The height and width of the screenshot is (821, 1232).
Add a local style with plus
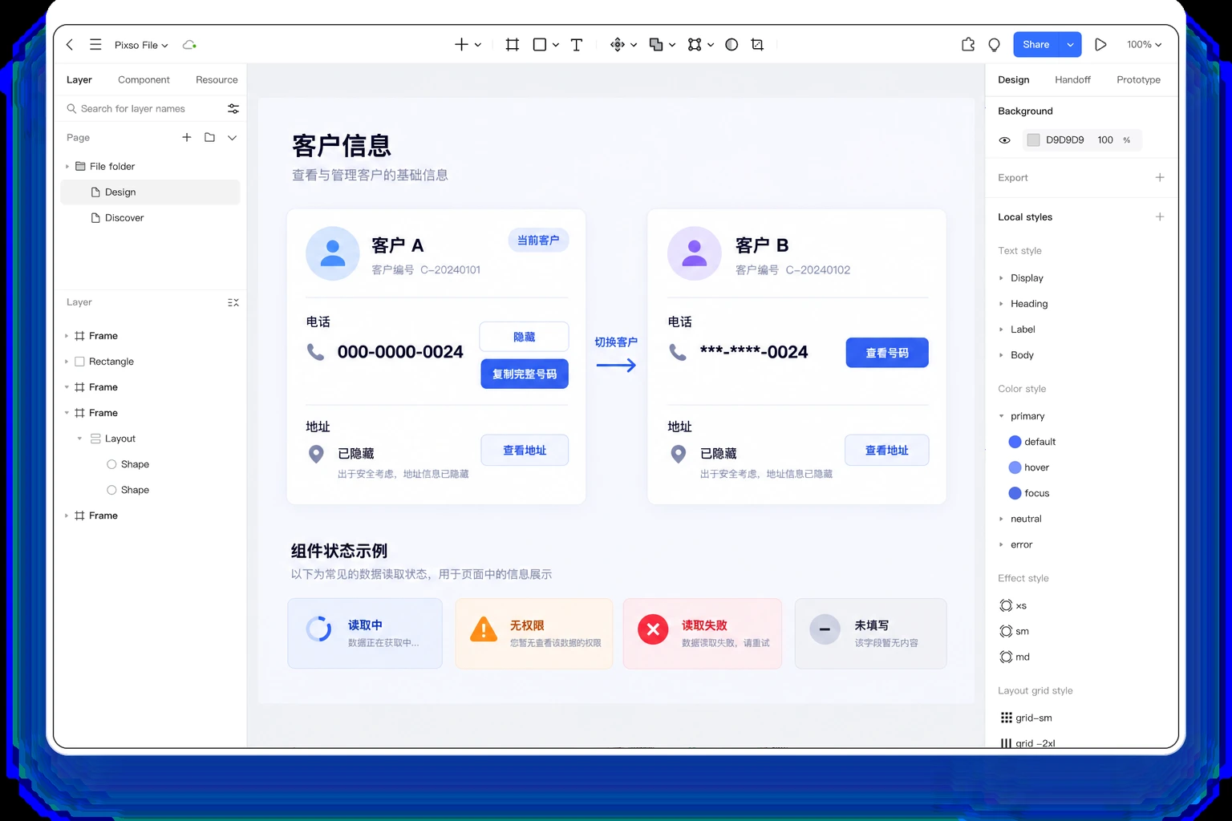[1160, 216]
